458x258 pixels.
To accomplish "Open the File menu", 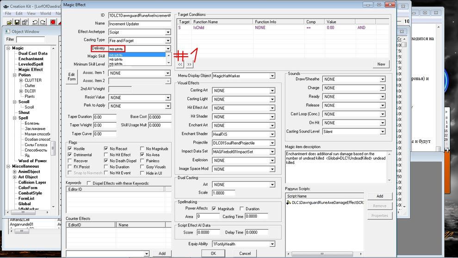I will 8,13.
